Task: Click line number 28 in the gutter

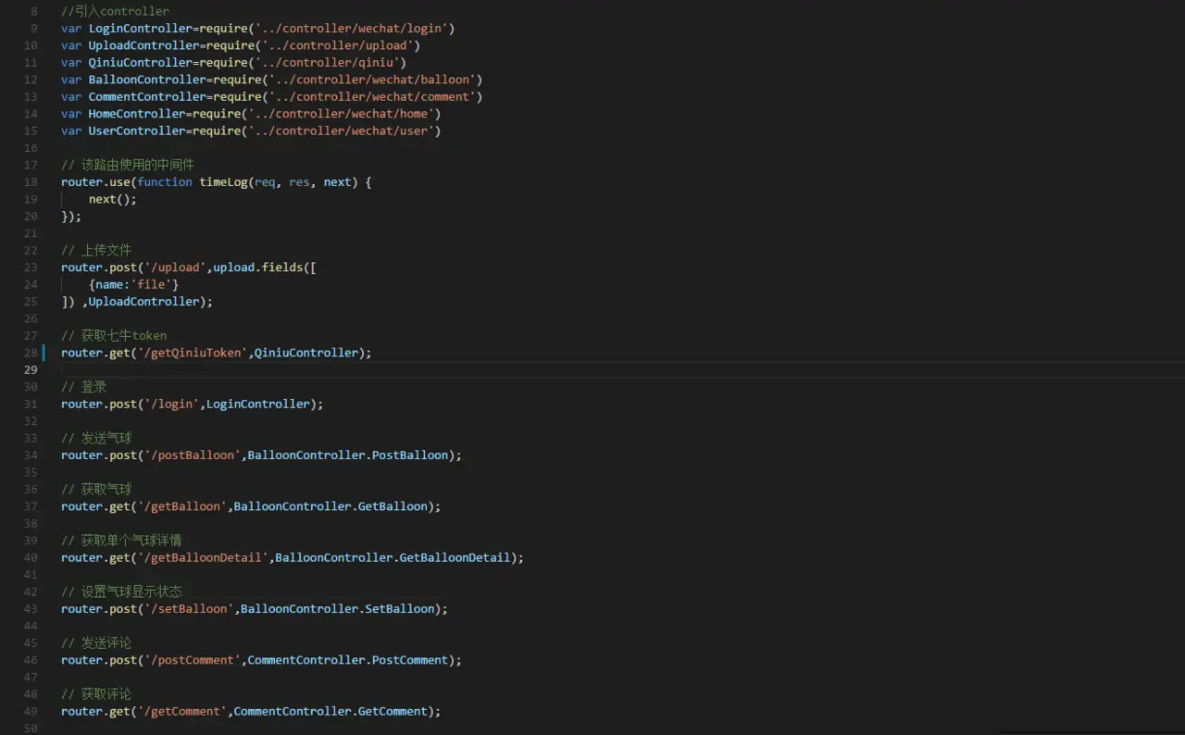Action: [31, 353]
